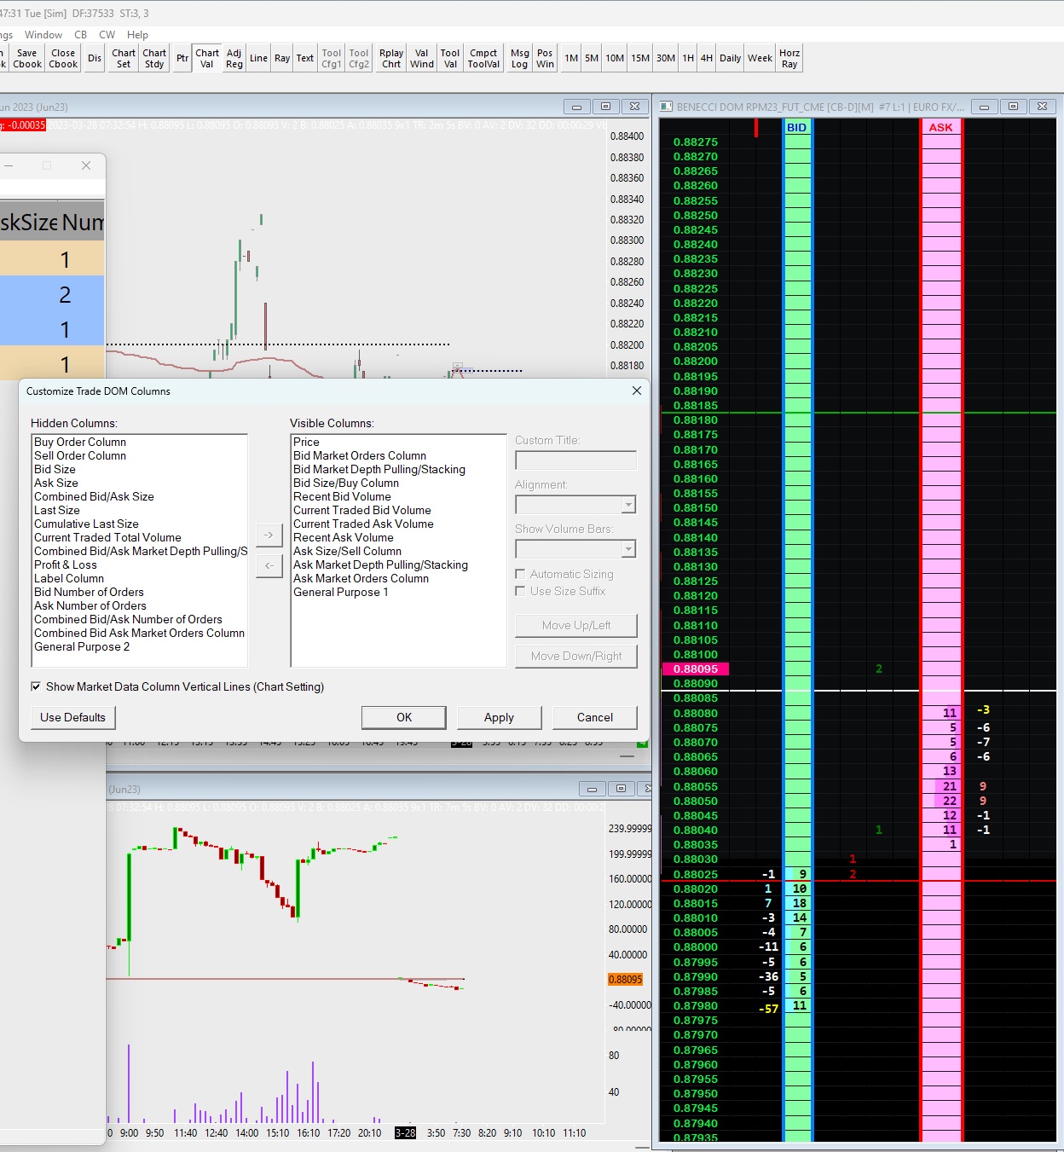1064x1152 pixels.
Task: Enable the Automatic Sizing checkbox
Action: [521, 574]
